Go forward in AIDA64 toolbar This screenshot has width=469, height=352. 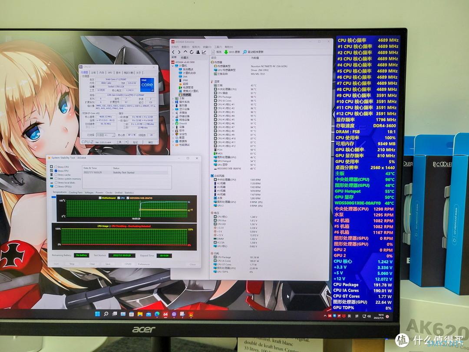click(x=179, y=52)
